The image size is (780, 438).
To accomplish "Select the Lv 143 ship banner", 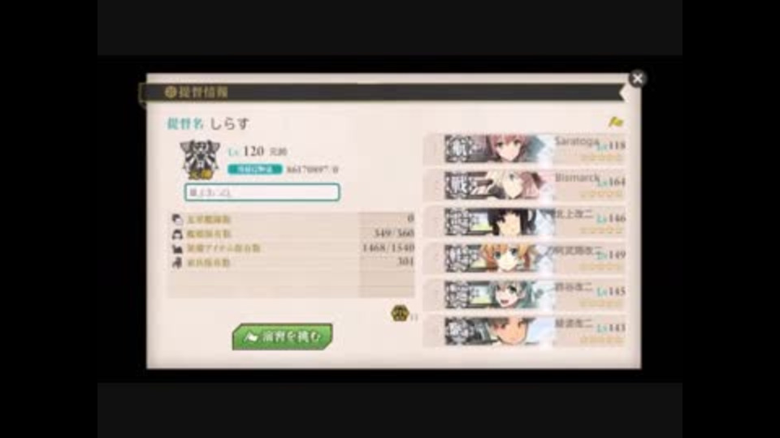I will tap(525, 330).
